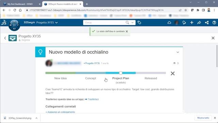Close the My first Dashboard tab
This screenshot has height=123, width=218.
point(40,4)
